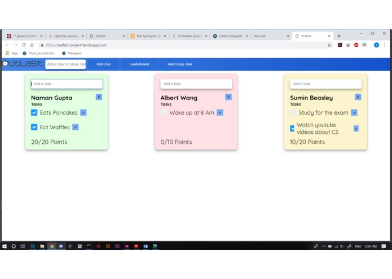Click the volume icon in system tray

[342, 246]
